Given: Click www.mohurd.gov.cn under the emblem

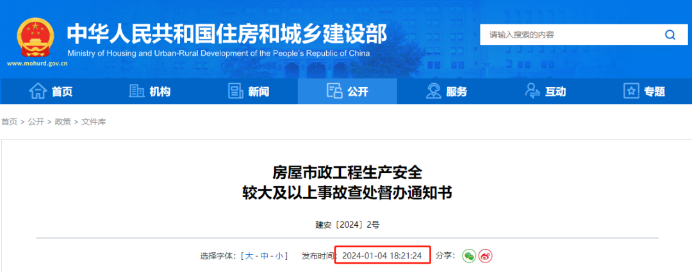Looking at the screenshot, I should pos(38,63).
